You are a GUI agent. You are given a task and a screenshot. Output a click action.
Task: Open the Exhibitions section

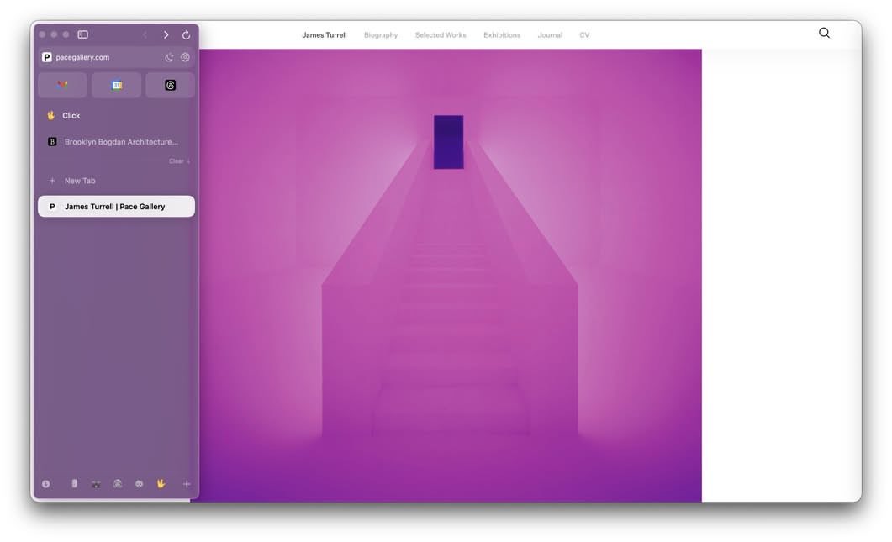click(501, 34)
